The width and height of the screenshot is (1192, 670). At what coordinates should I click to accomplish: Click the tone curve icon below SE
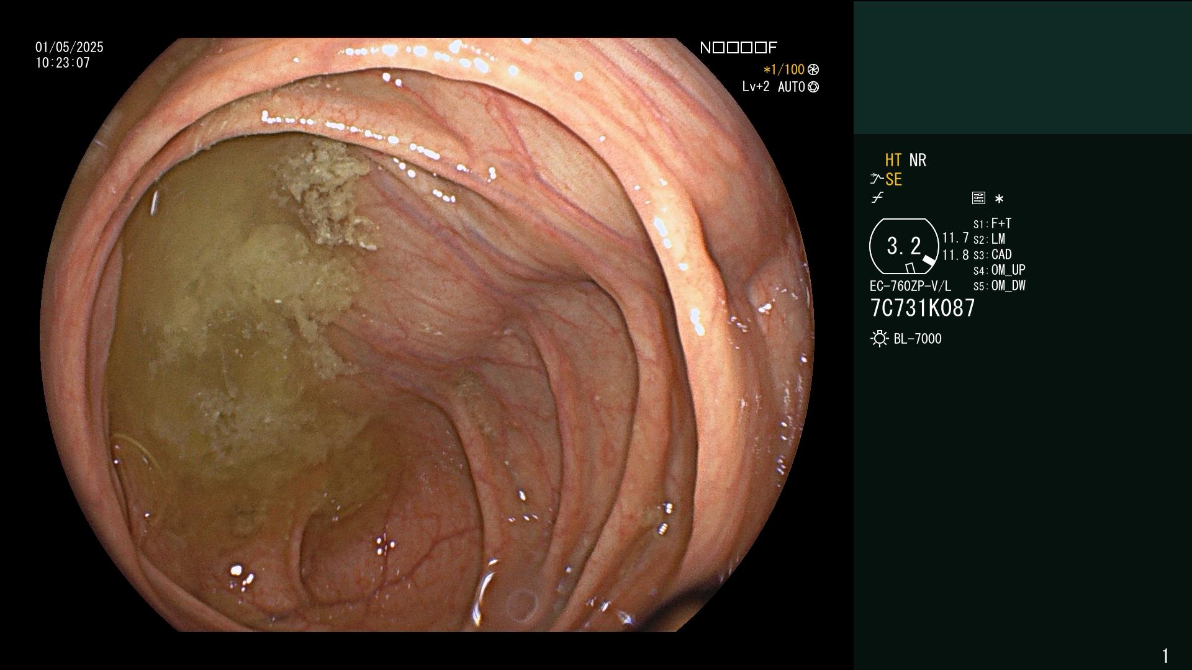(877, 198)
